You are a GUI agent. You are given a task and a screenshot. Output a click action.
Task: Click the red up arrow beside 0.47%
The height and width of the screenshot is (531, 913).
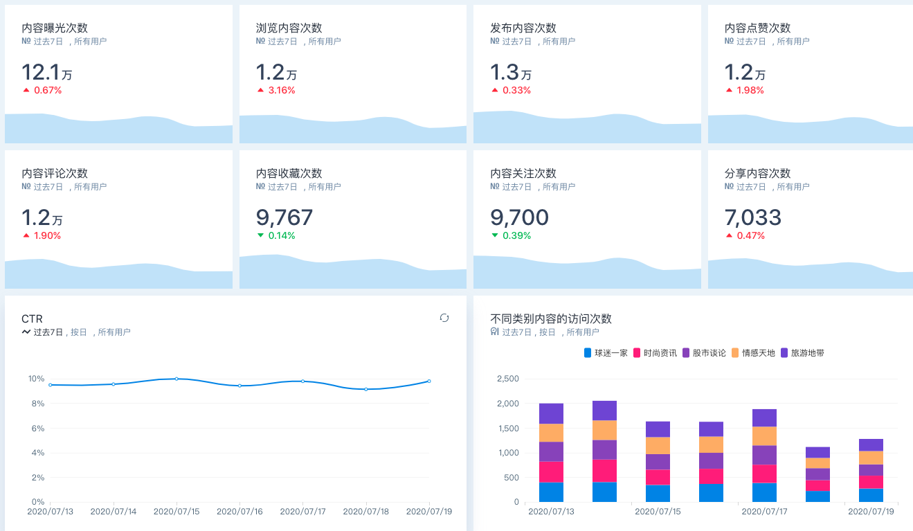pos(730,236)
